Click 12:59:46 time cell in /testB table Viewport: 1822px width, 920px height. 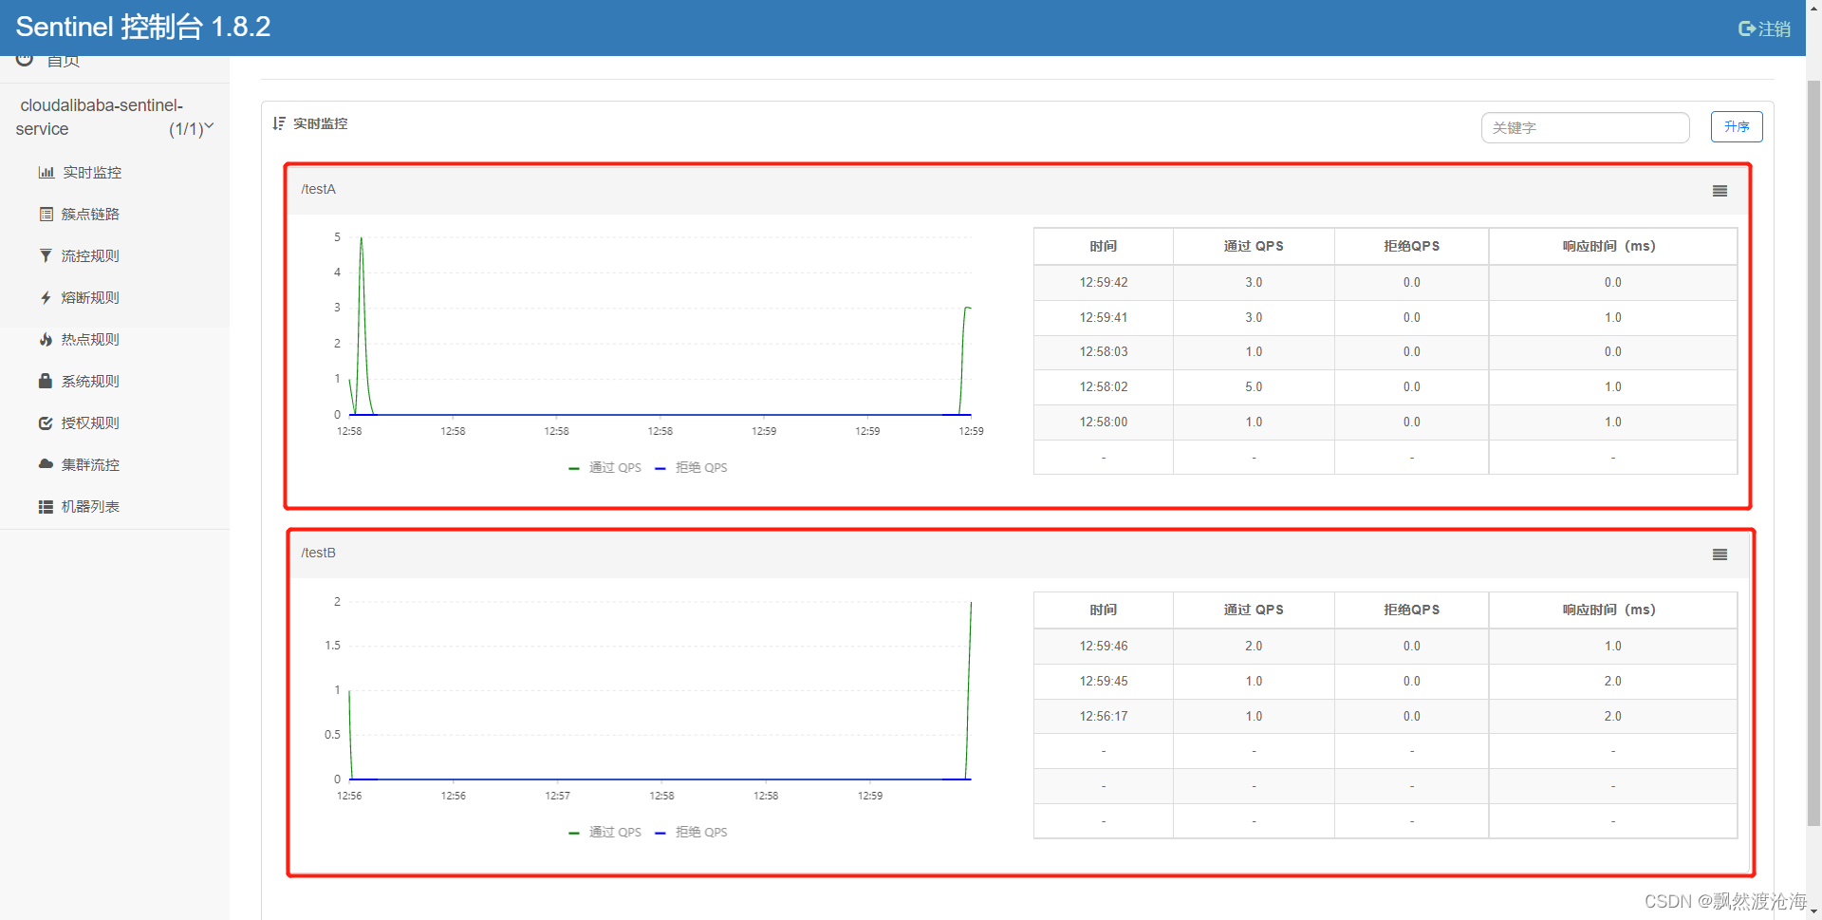tap(1104, 647)
